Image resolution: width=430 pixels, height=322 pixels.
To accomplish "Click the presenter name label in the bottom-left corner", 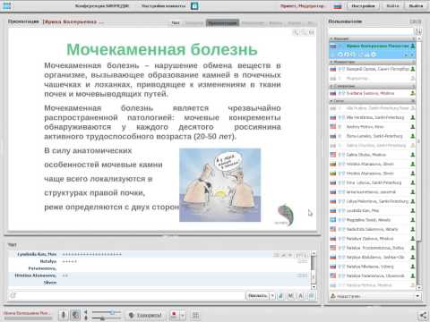I will [x=26, y=313].
